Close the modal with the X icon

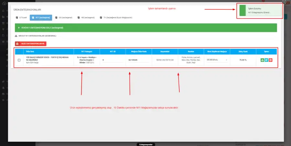[x=284, y=2]
